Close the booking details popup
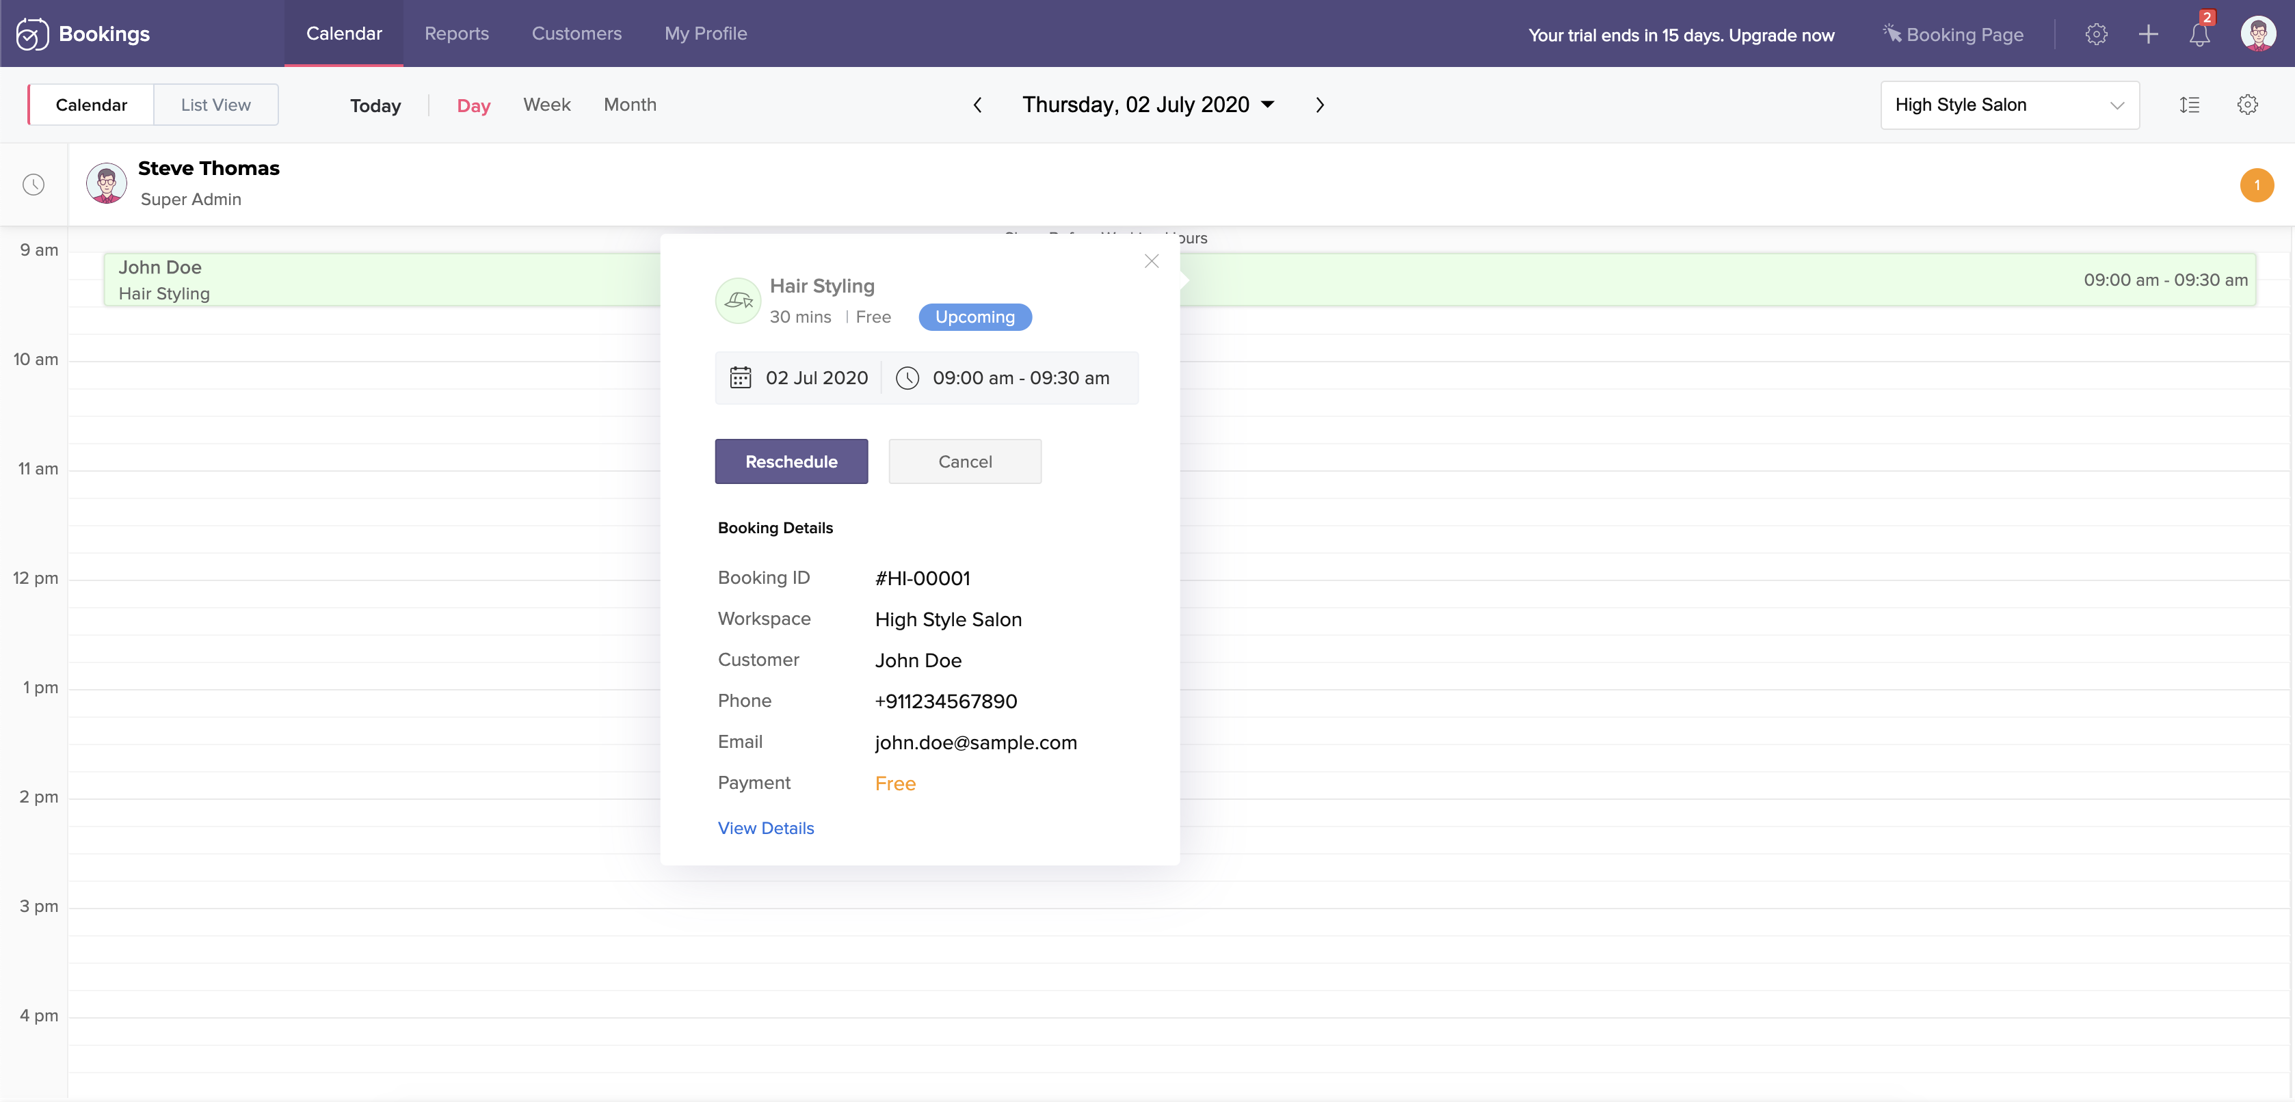 click(x=1151, y=261)
